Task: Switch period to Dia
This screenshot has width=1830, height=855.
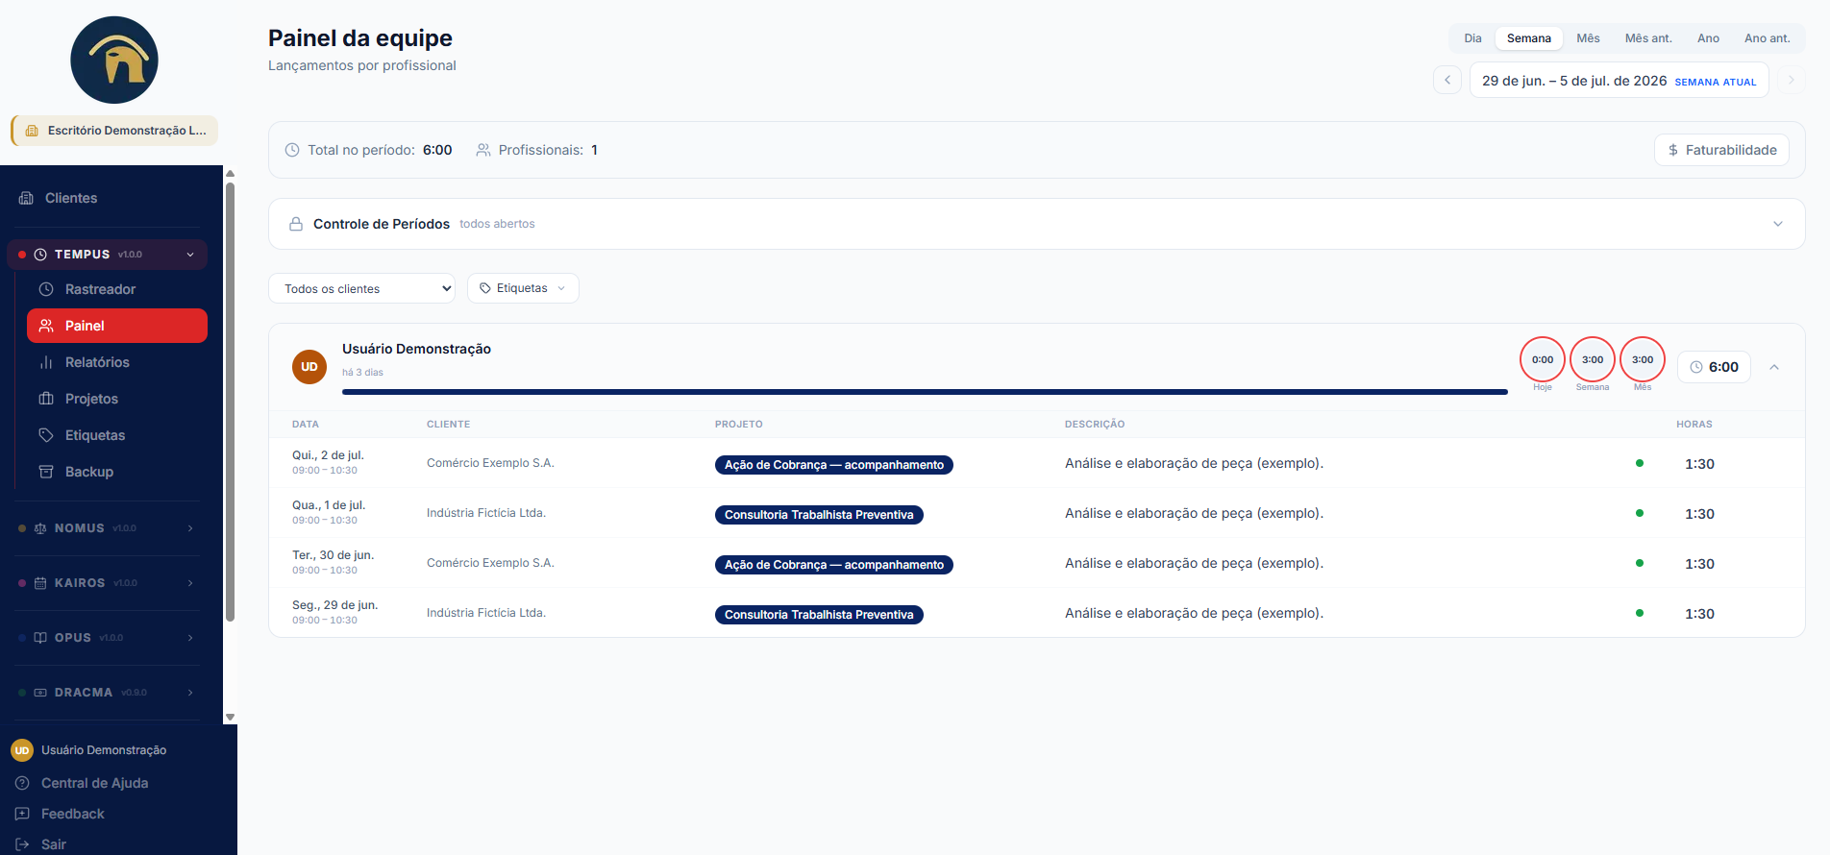Action: point(1472,38)
